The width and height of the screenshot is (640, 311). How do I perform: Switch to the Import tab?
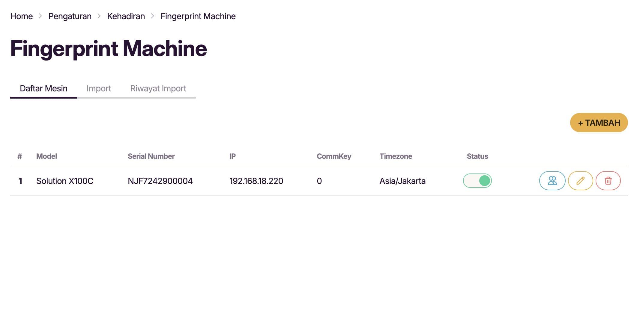99,88
